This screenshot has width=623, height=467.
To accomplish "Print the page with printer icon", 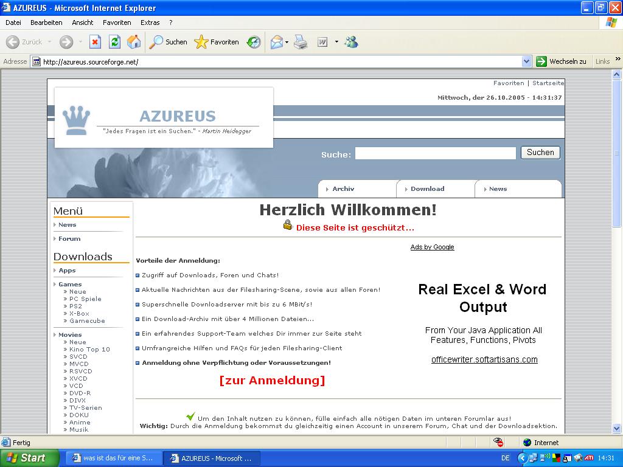I will (301, 42).
